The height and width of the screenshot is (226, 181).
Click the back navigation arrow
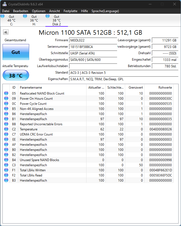(5, 32)
